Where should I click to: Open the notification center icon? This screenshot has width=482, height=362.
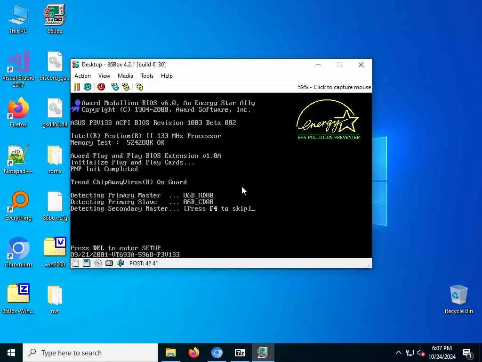tap(467, 353)
